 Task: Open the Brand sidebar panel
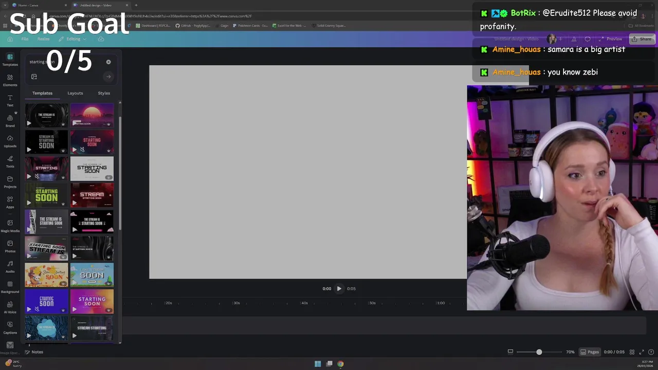(10, 121)
